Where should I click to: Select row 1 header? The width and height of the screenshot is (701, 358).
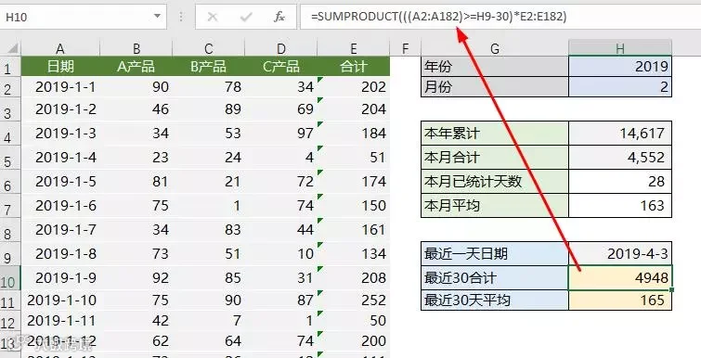coord(10,67)
